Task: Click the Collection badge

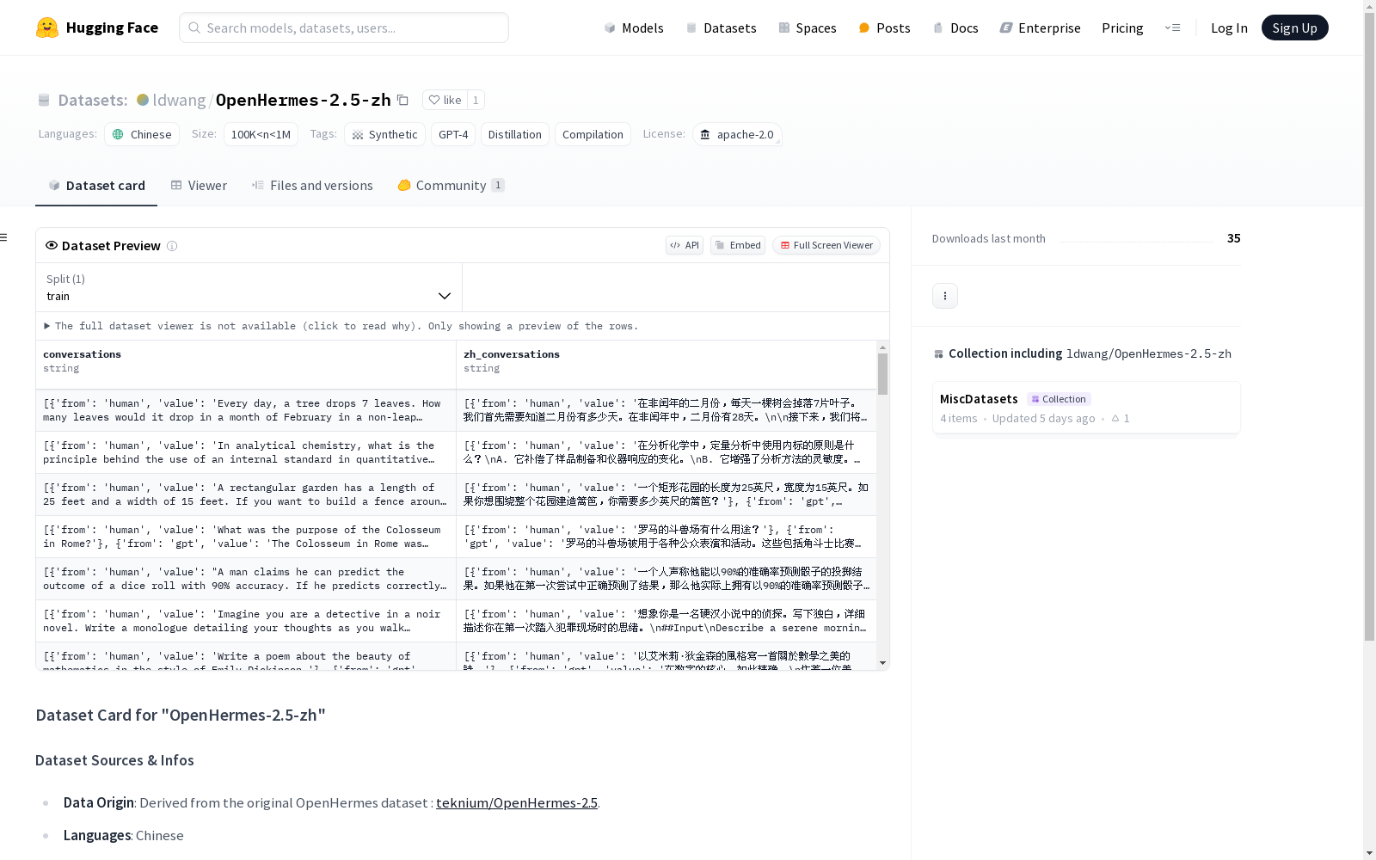Action: pyautogui.click(x=1059, y=399)
